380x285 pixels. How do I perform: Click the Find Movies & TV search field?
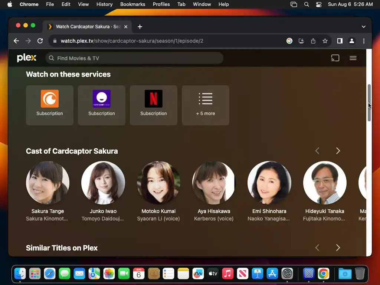coord(134,58)
